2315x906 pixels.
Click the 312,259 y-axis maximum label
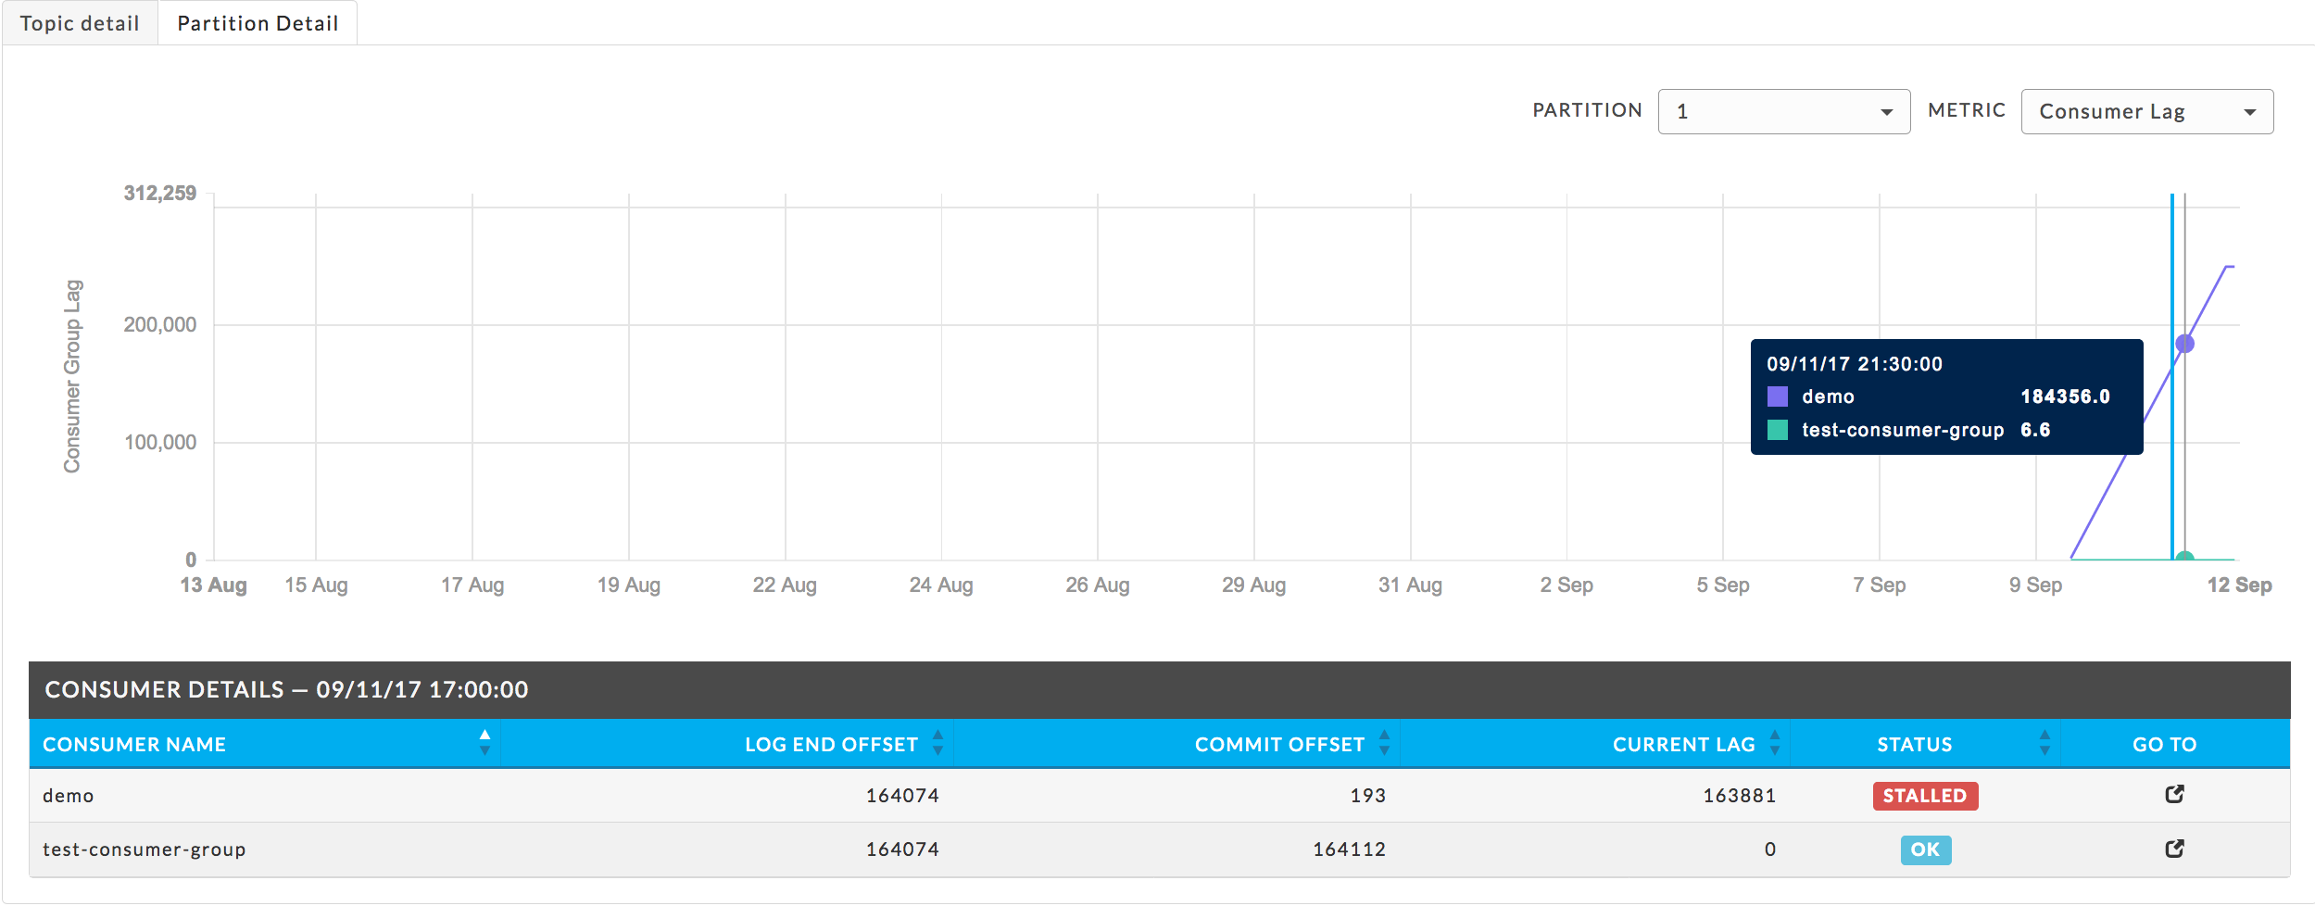point(160,193)
